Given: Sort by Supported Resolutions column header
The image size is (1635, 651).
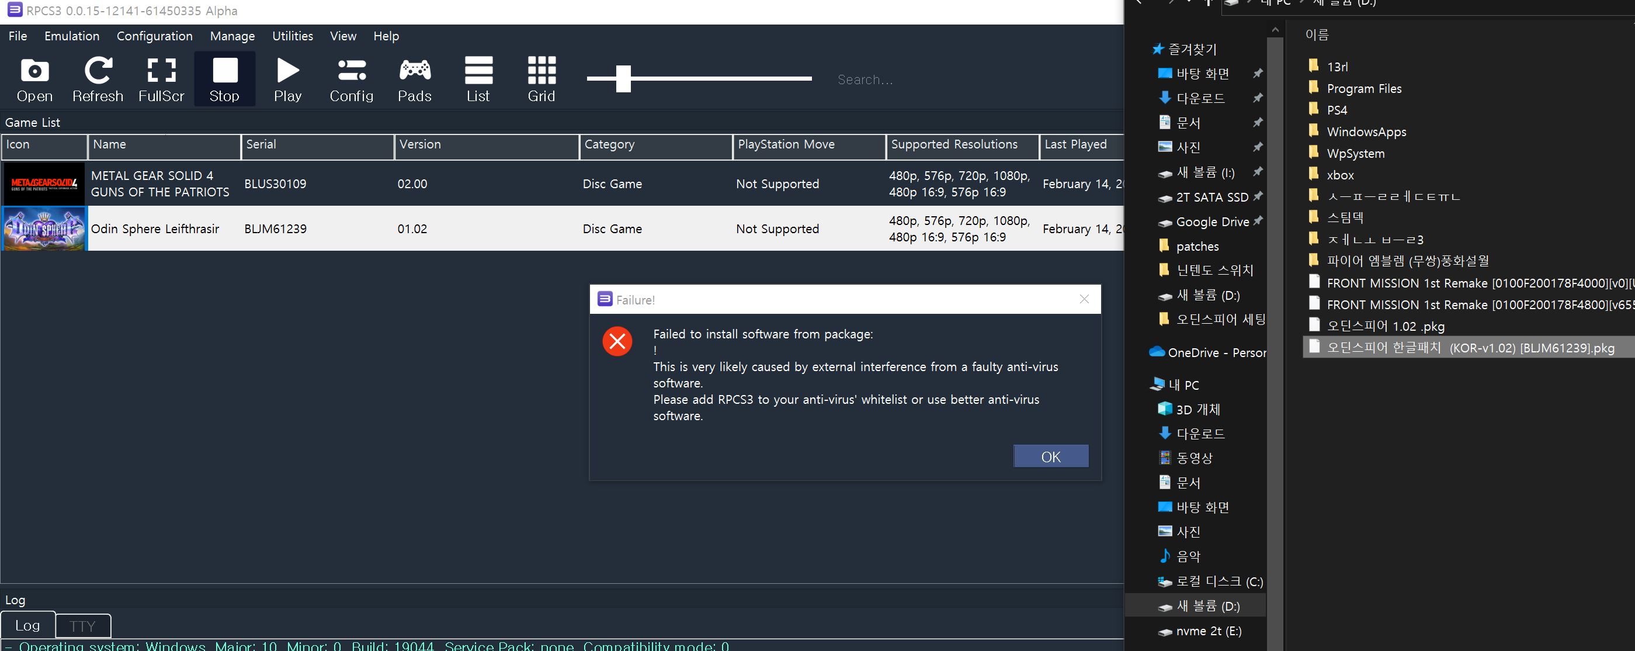Looking at the screenshot, I should click(x=962, y=146).
